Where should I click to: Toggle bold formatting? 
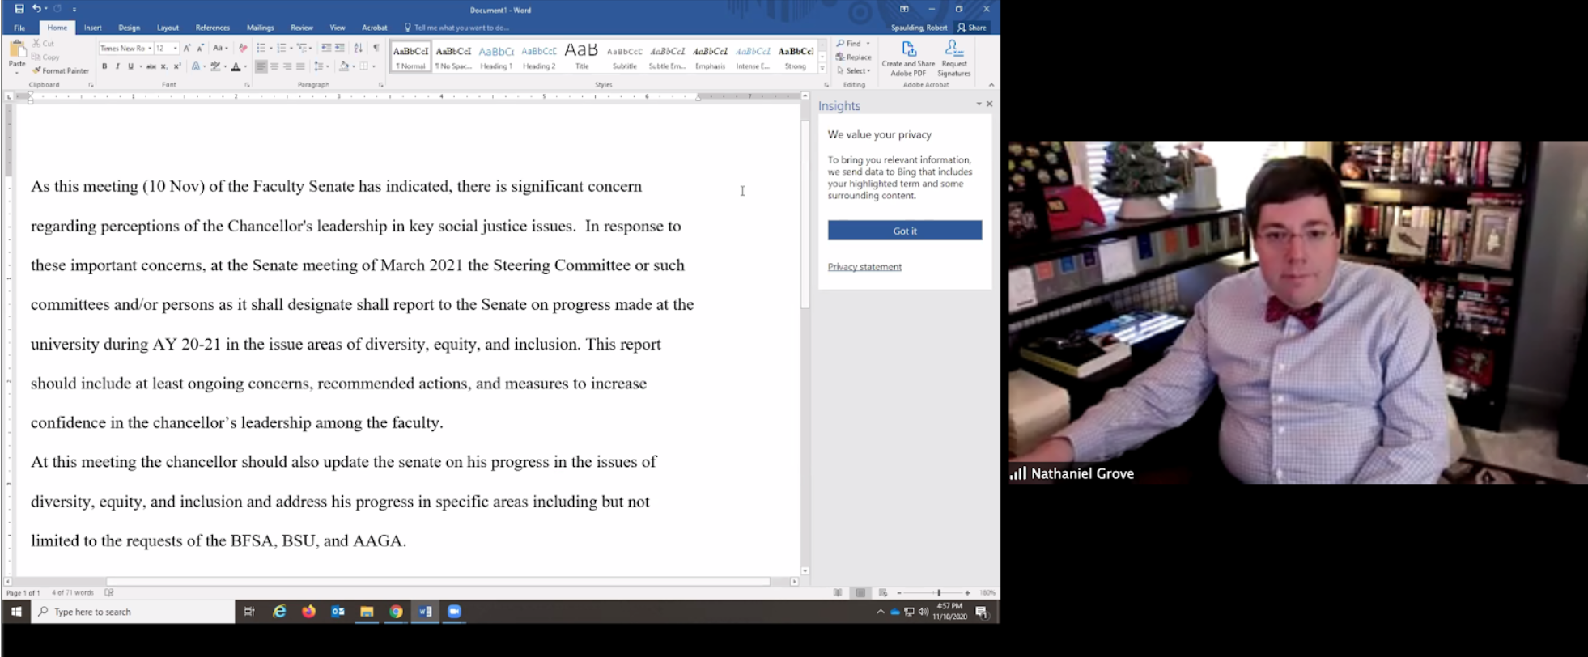point(104,66)
